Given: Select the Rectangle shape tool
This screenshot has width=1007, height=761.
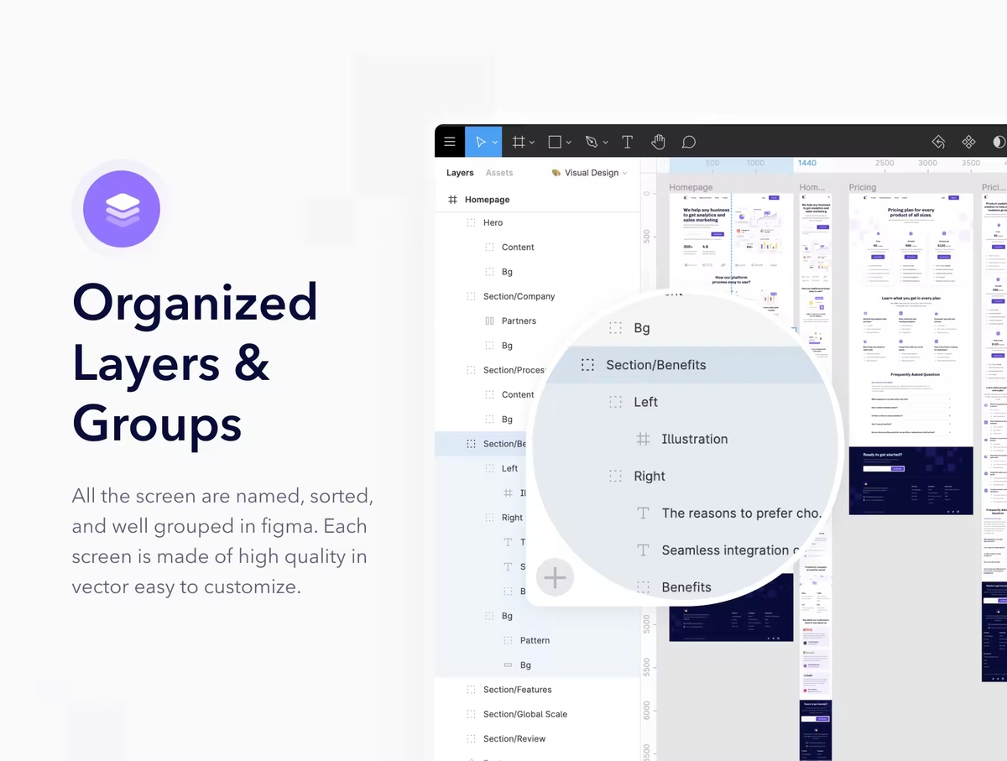Looking at the screenshot, I should click(555, 142).
